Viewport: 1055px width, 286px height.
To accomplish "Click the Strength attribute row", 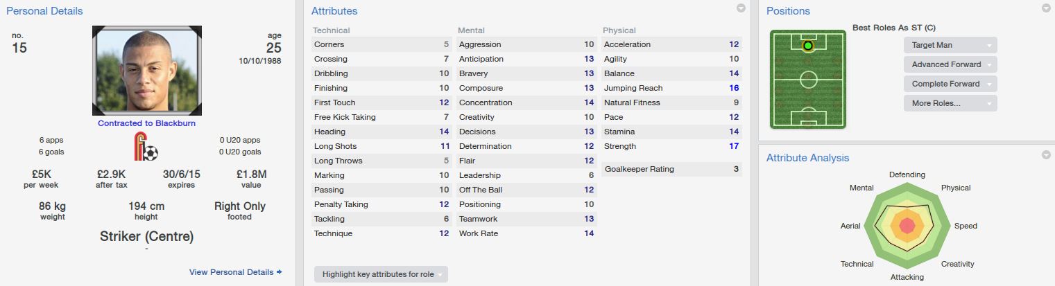I will coord(671,146).
